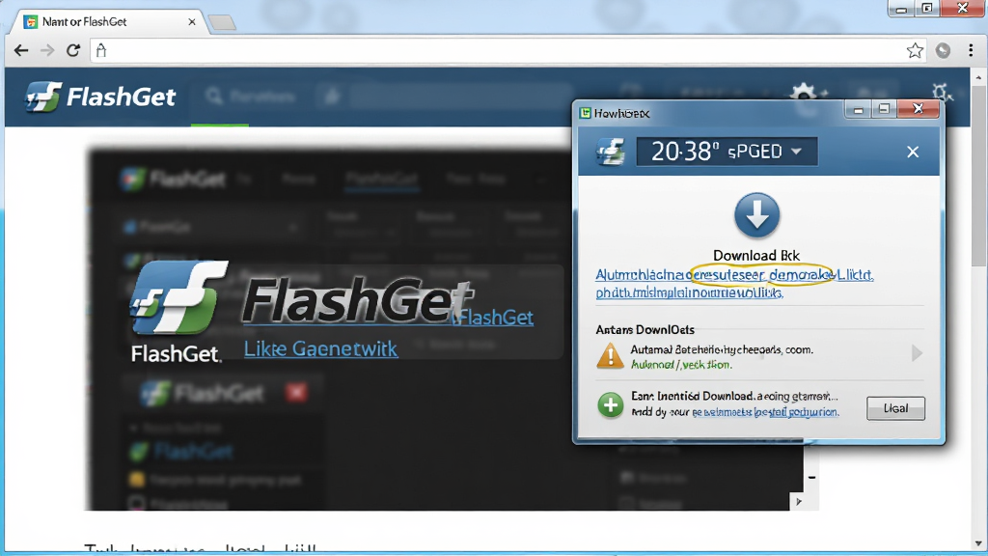Click the FlashGet logo in the site header

pyautogui.click(x=100, y=97)
